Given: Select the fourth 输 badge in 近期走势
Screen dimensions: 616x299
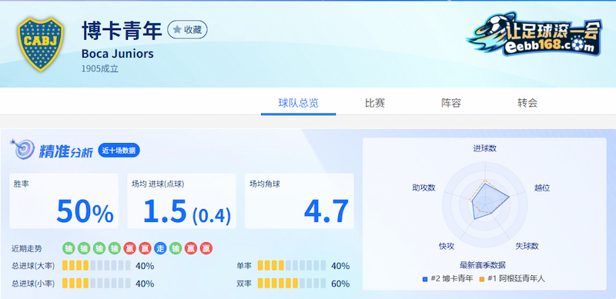Looking at the screenshot, I should (x=114, y=248).
